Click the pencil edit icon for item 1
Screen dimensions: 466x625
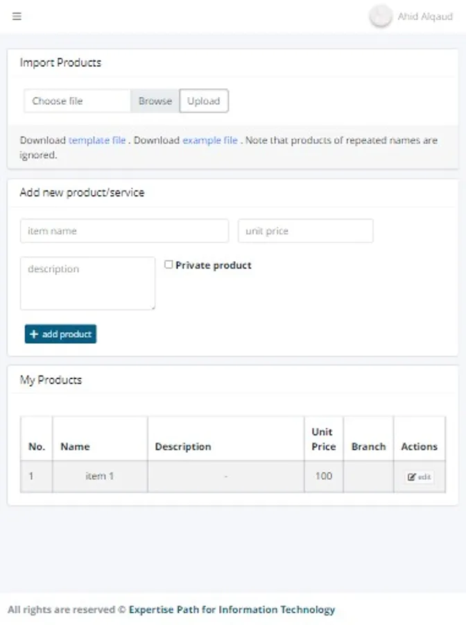coord(412,477)
